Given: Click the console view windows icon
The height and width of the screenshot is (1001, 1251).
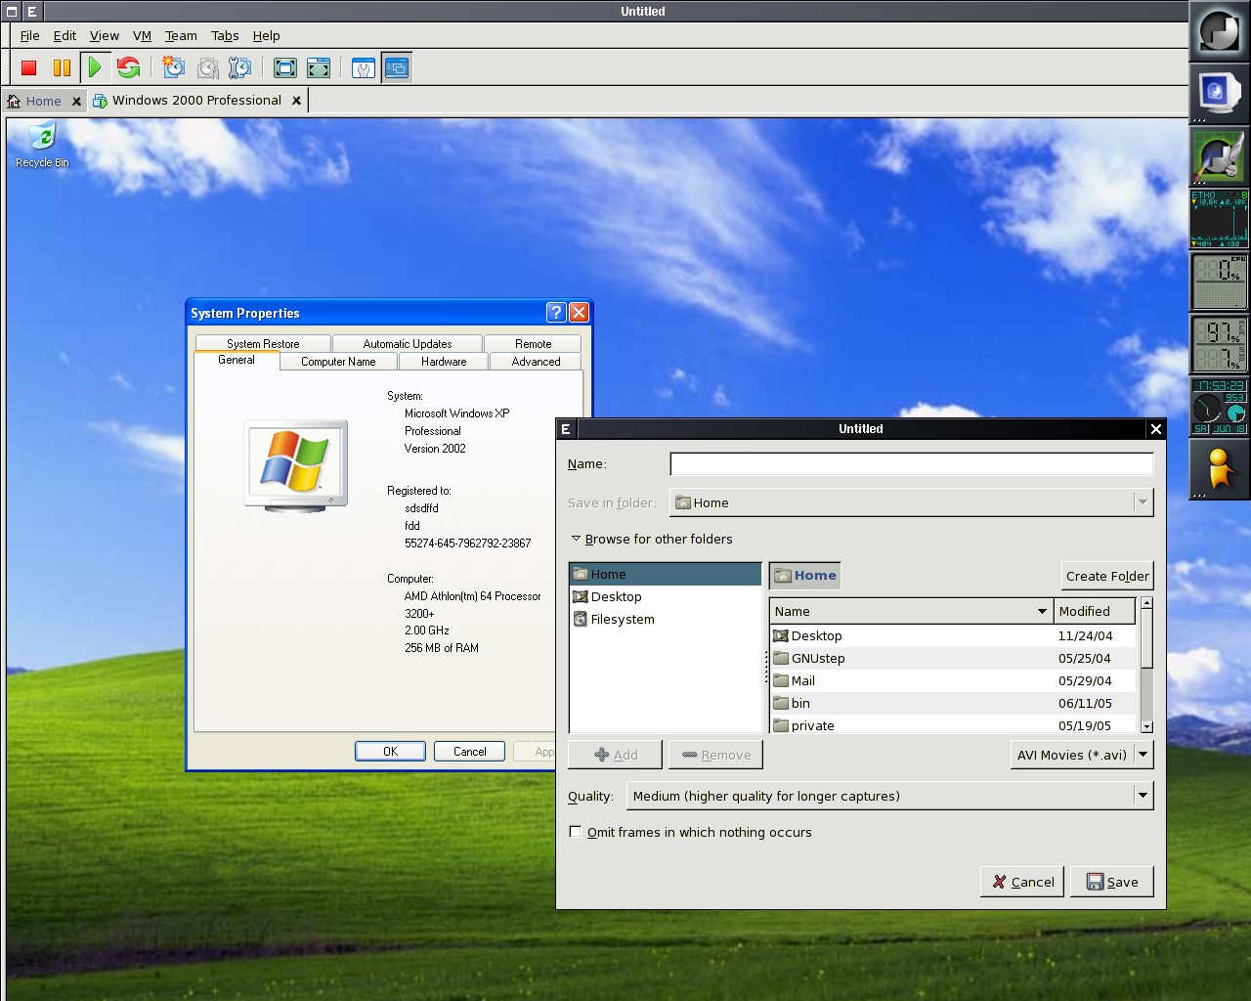Looking at the screenshot, I should [x=396, y=67].
